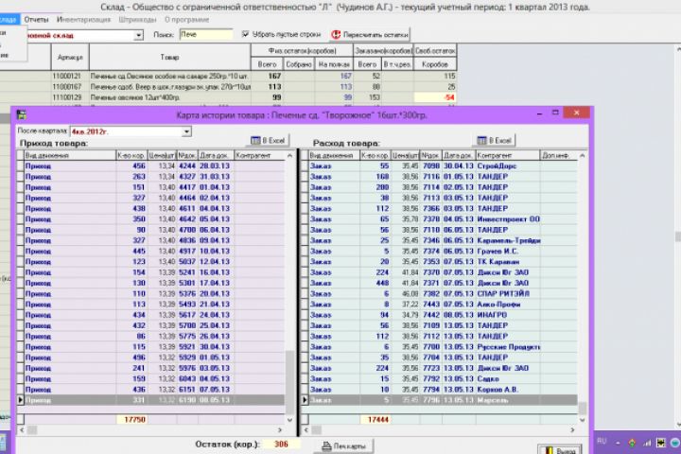The height and width of the screenshot is (454, 681).
Task: Toggle the Убрать пустые строки checkbox
Action: (245, 34)
